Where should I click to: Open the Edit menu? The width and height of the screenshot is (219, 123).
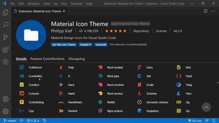[x=21, y=4]
